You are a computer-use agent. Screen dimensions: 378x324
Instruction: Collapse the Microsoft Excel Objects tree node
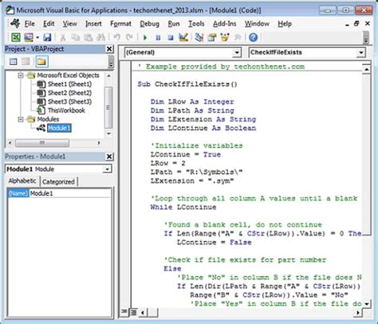pos(21,76)
